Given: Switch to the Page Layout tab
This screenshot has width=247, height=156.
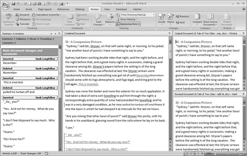Looking at the screenshot, I should (x=44, y=9).
